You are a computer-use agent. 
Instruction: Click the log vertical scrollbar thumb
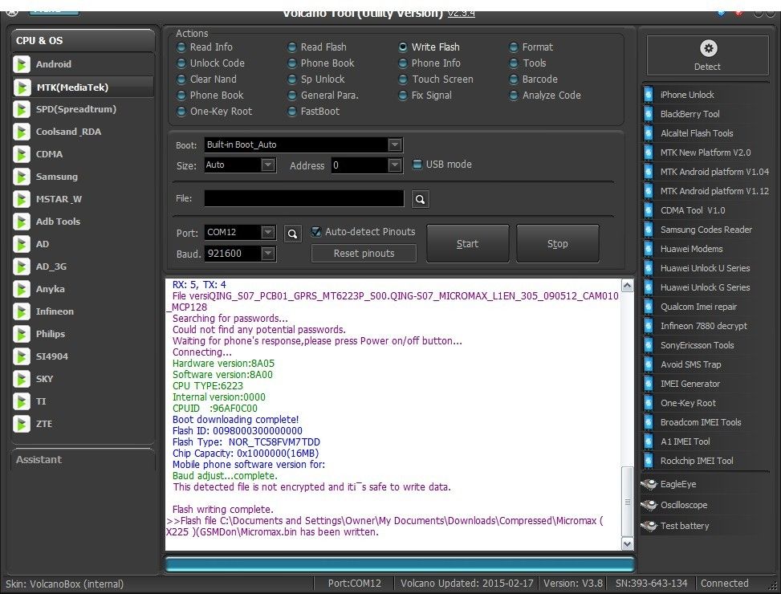point(628,502)
